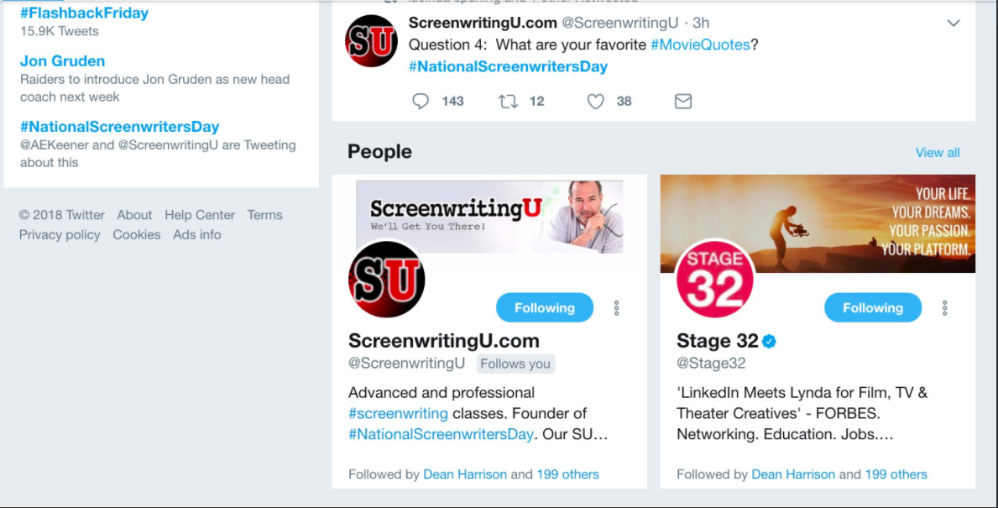Click the retweet icon showing 12 retweets
998x508 pixels.
507,101
